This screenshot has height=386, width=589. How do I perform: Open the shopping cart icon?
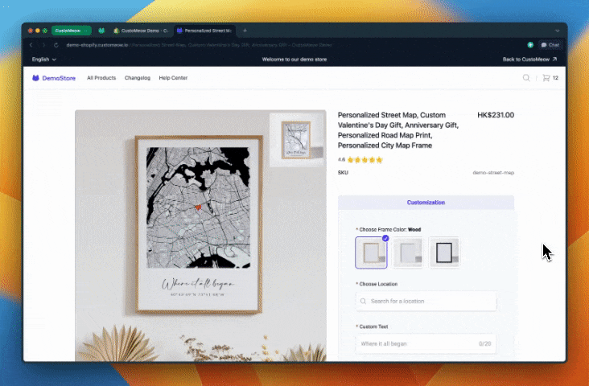(x=546, y=78)
